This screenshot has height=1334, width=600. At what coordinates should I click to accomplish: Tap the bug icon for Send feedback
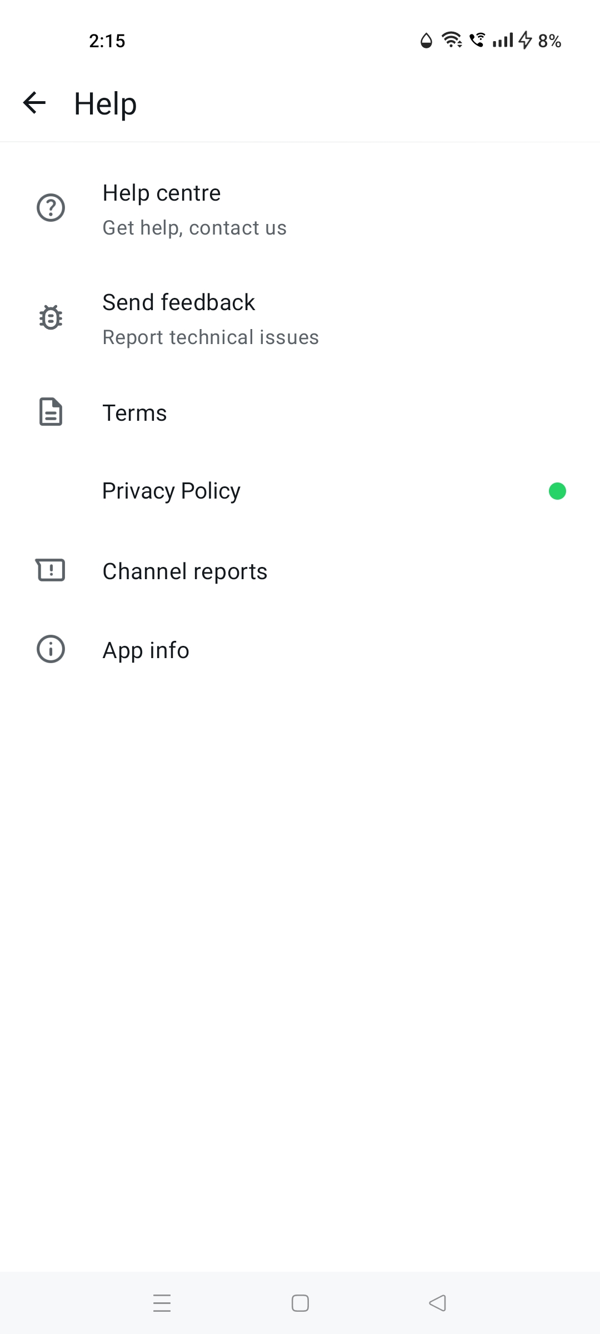(x=51, y=317)
